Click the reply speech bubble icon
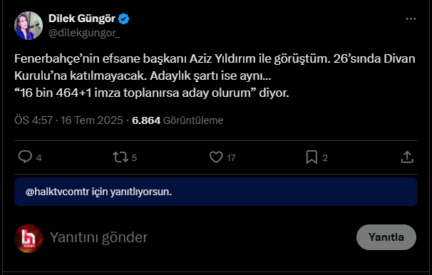Image resolution: width=432 pixels, height=275 pixels. point(25,157)
